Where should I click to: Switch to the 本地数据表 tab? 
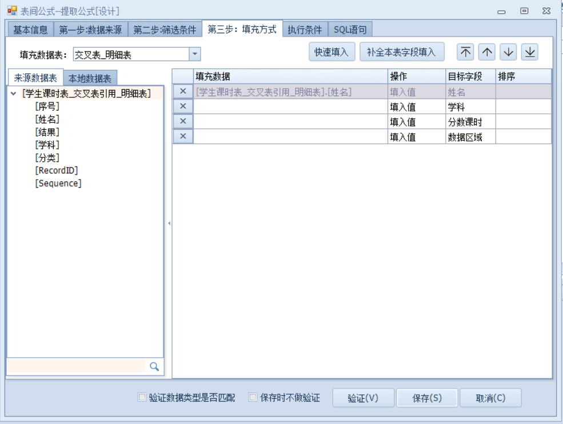90,79
